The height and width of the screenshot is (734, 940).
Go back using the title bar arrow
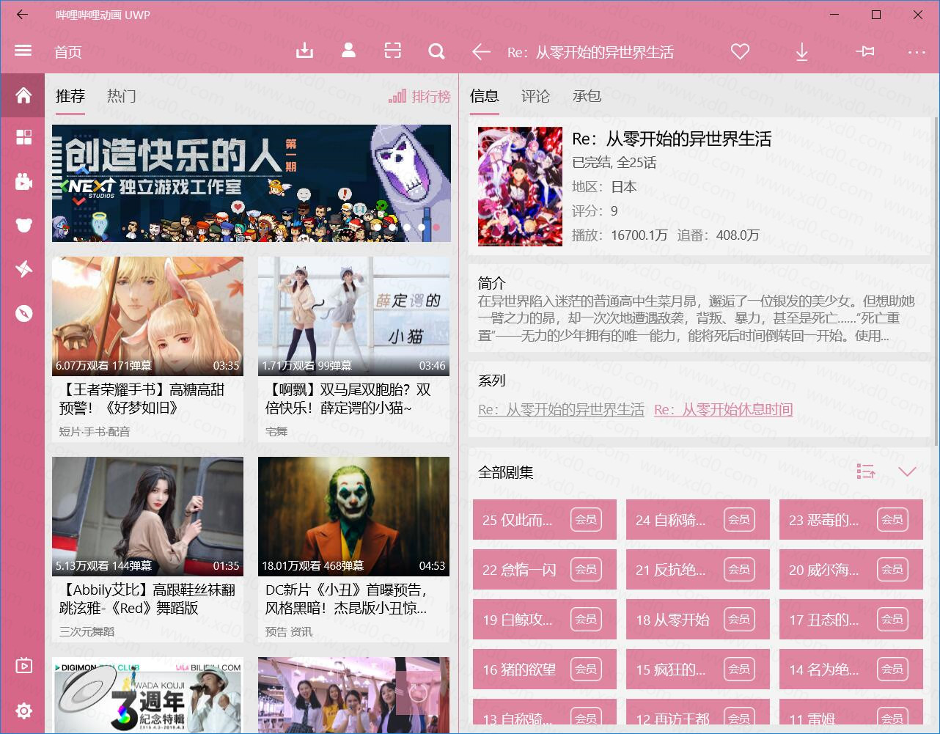(x=22, y=15)
